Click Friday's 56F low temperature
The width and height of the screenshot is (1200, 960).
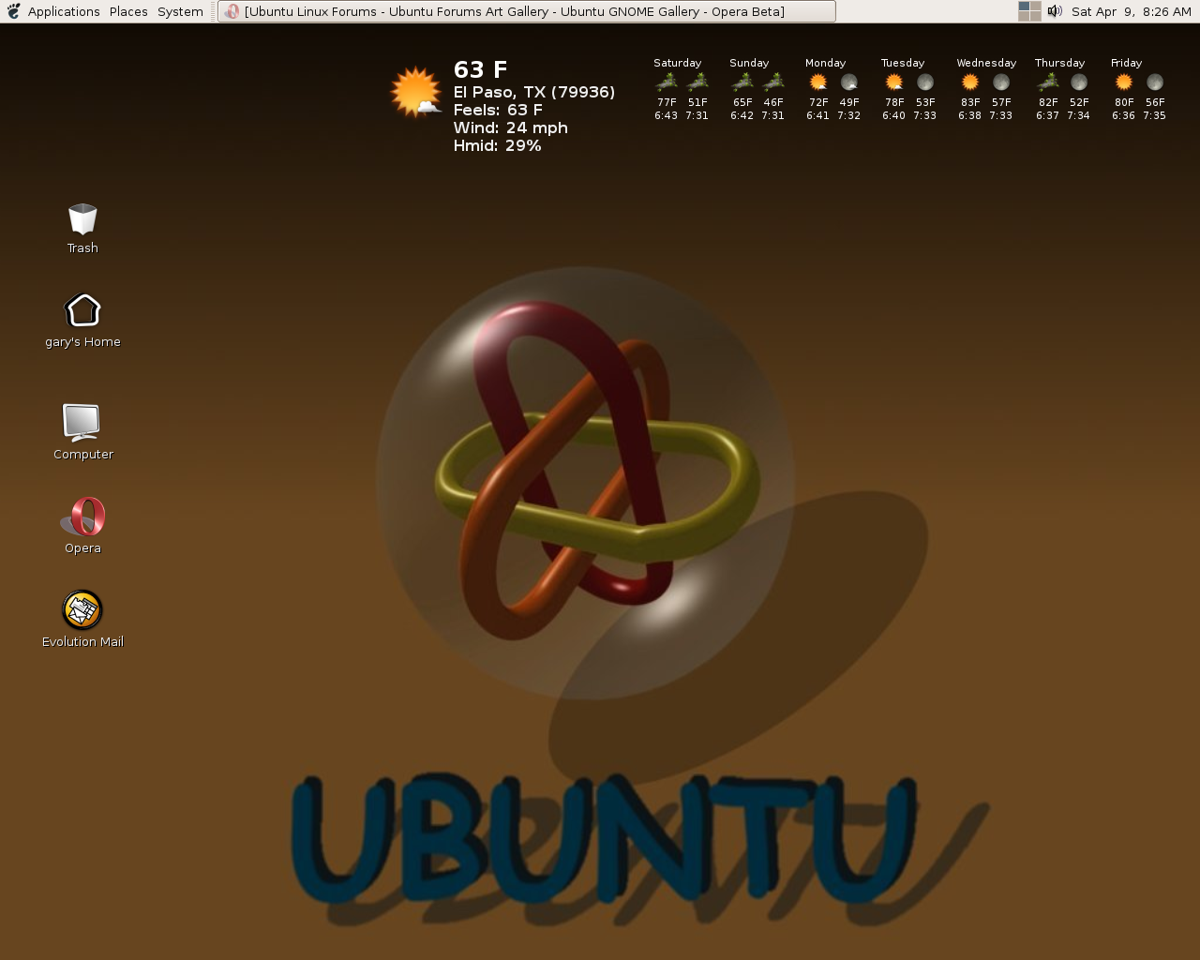tap(1155, 102)
